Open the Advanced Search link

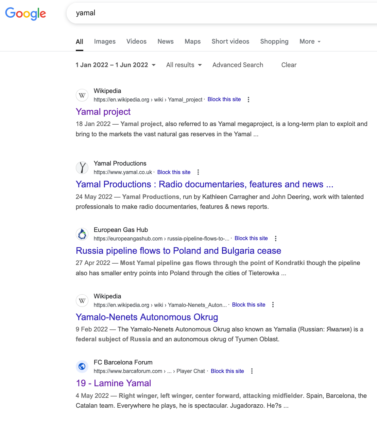(x=238, y=65)
